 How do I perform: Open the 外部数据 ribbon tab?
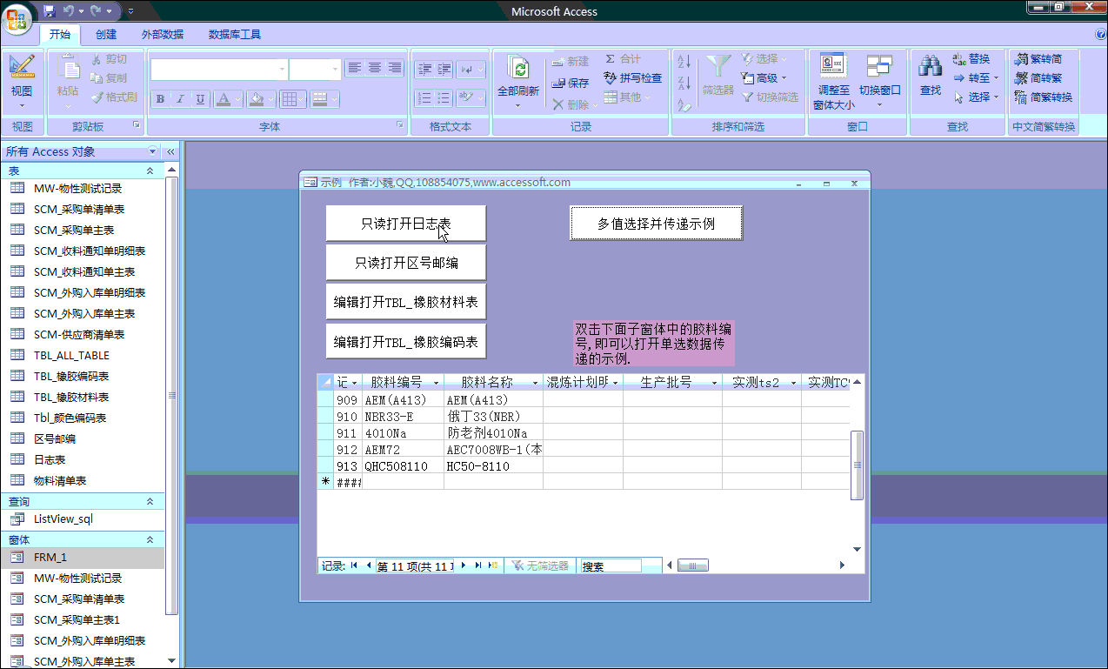pyautogui.click(x=163, y=35)
